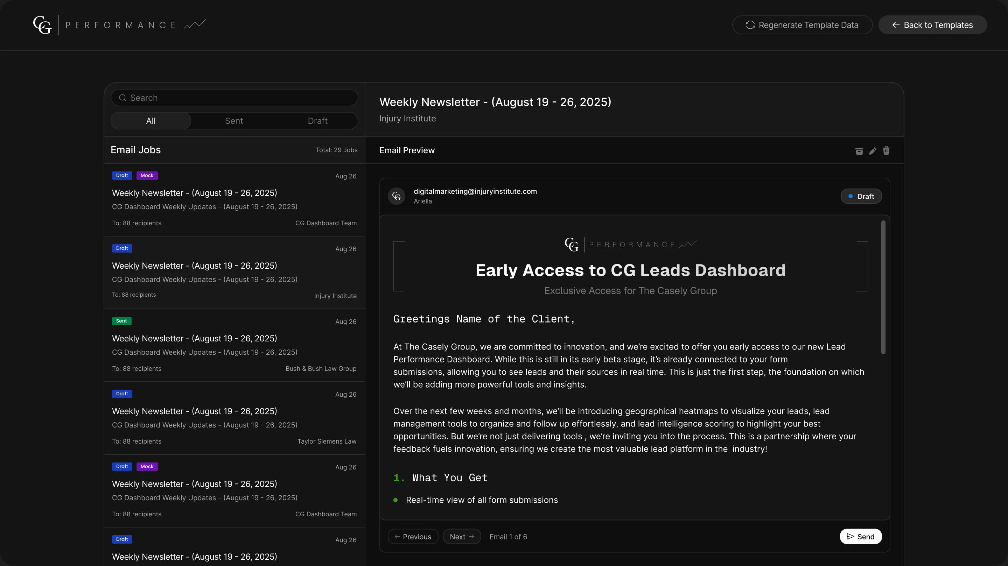Click 'Injury Institute' subtitle under newsletter title
The image size is (1008, 566).
(x=407, y=119)
